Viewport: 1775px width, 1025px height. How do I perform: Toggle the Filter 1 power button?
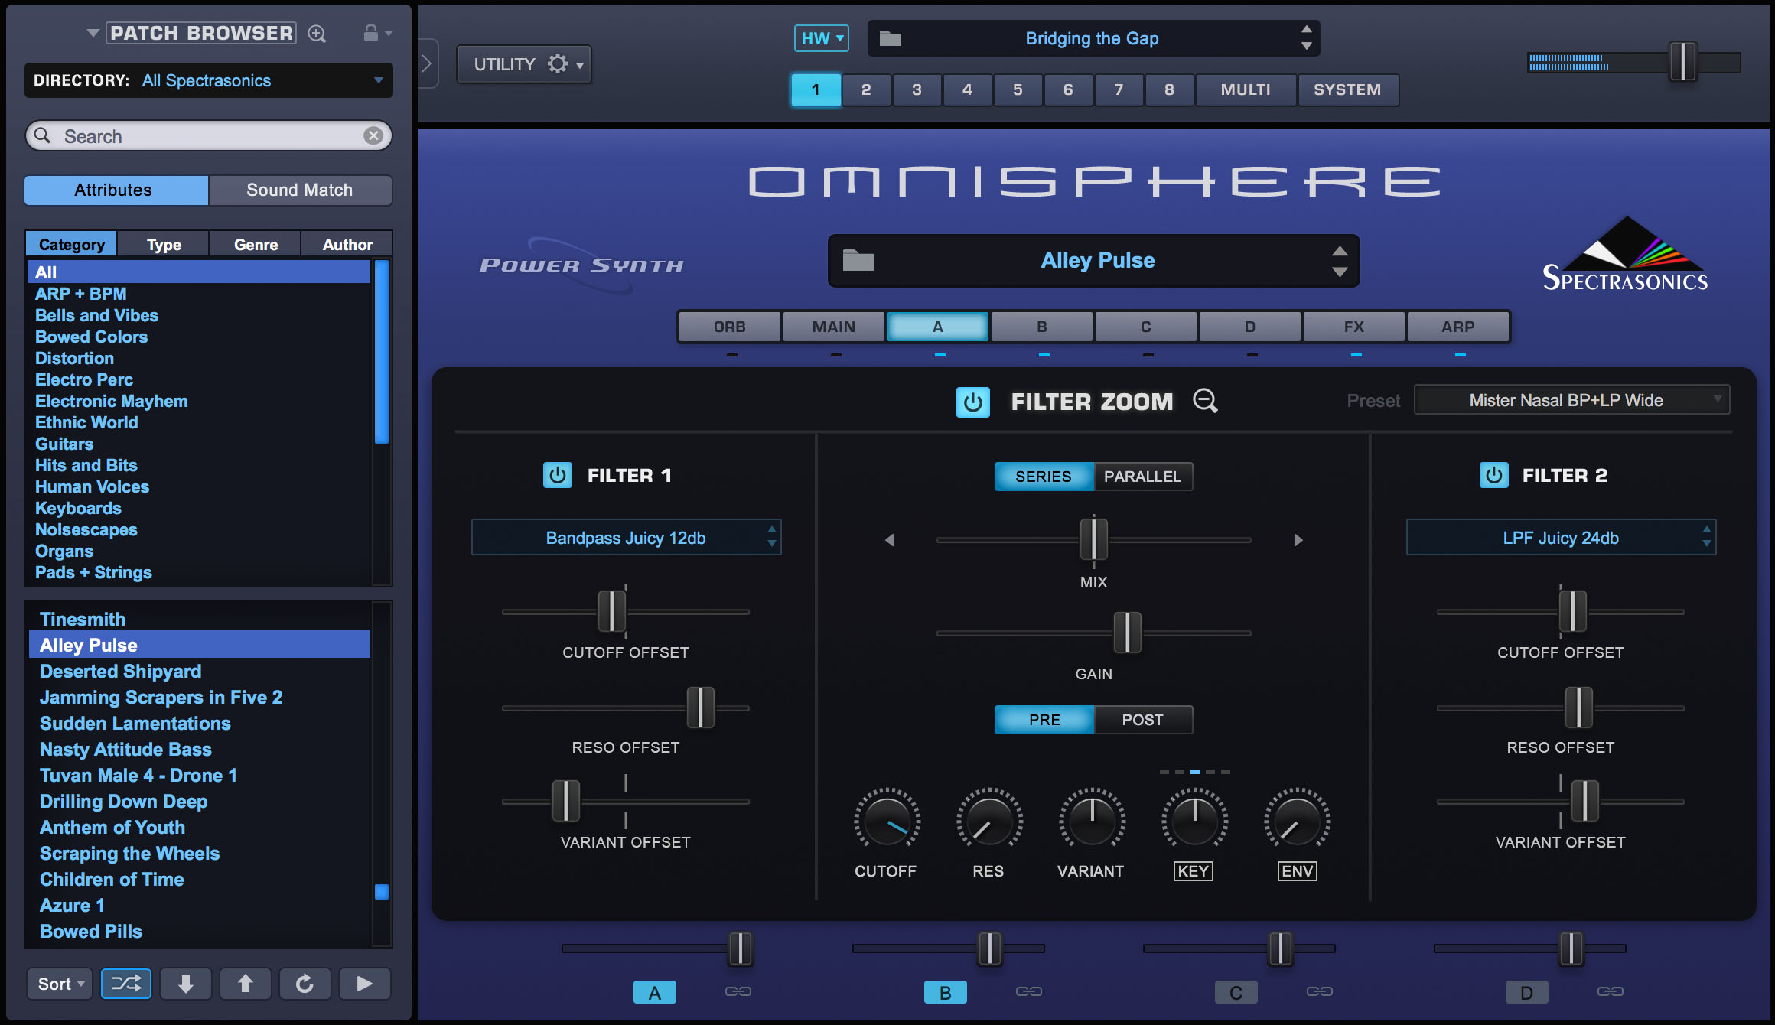pyautogui.click(x=558, y=475)
